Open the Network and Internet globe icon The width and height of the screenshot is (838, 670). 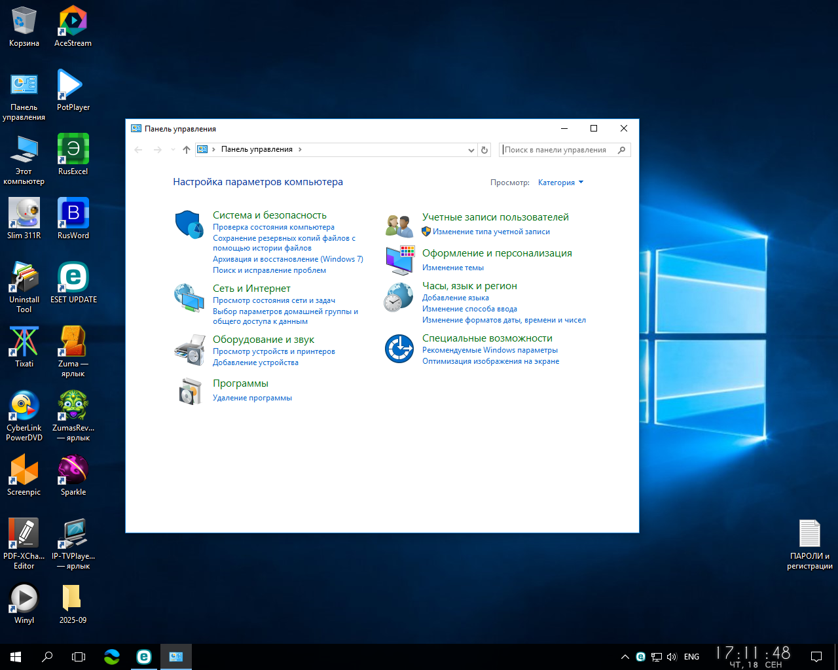point(189,298)
